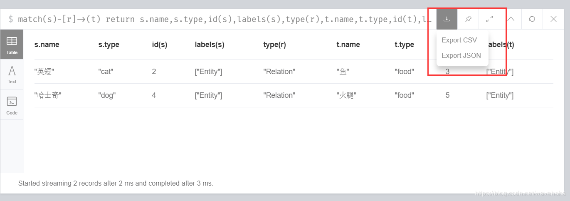
Task: Select the type(r) column header
Action: 274,45
